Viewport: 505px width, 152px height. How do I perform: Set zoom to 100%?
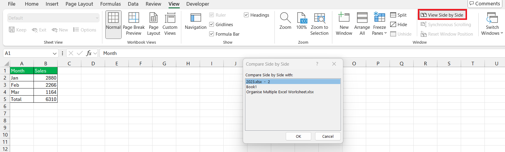(301, 22)
